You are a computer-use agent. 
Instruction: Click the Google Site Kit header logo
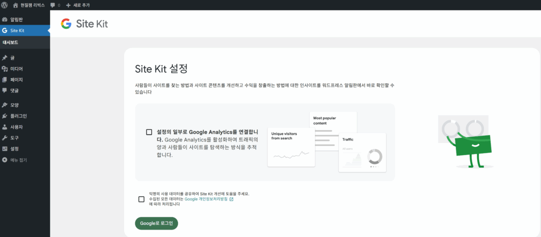[x=84, y=24]
